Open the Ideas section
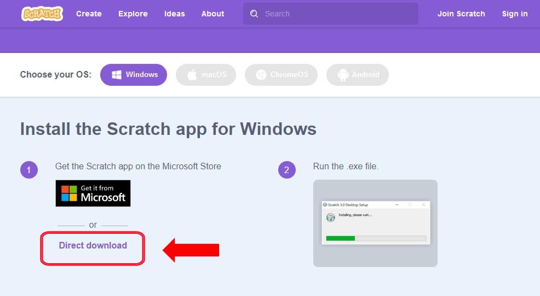The width and height of the screenshot is (540, 296). pos(175,14)
